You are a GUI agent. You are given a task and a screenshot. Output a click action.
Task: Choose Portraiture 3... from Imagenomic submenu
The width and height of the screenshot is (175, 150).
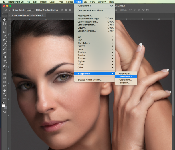tap(126, 77)
